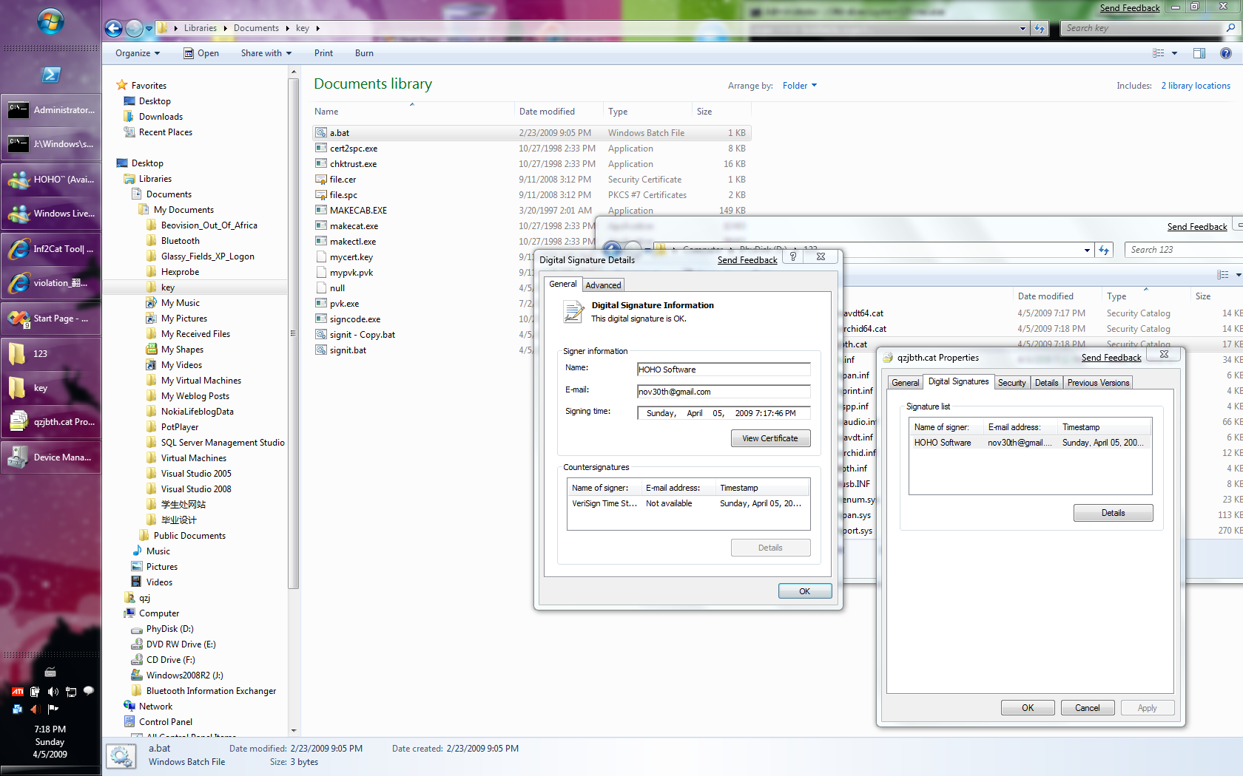Click help icon in explorer toolbar

1226,53
